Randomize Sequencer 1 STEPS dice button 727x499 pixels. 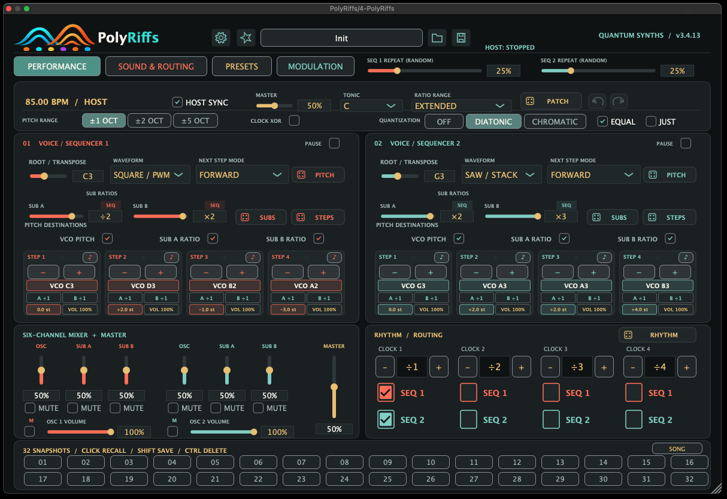click(318, 217)
